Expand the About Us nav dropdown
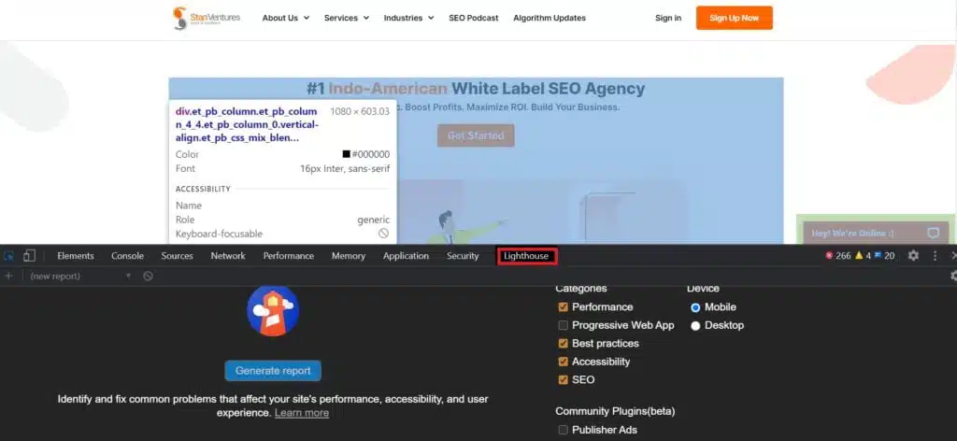 tap(286, 18)
